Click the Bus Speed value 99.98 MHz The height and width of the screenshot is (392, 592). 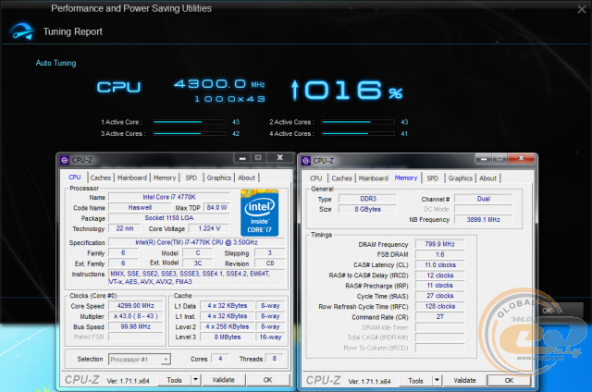(136, 326)
